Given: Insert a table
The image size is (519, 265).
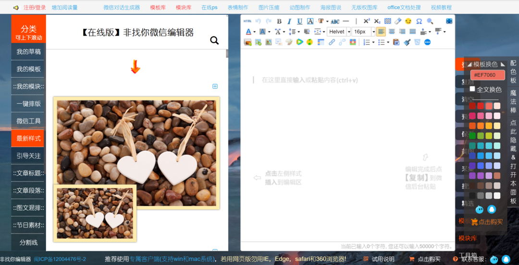Looking at the screenshot, I should (321, 42).
